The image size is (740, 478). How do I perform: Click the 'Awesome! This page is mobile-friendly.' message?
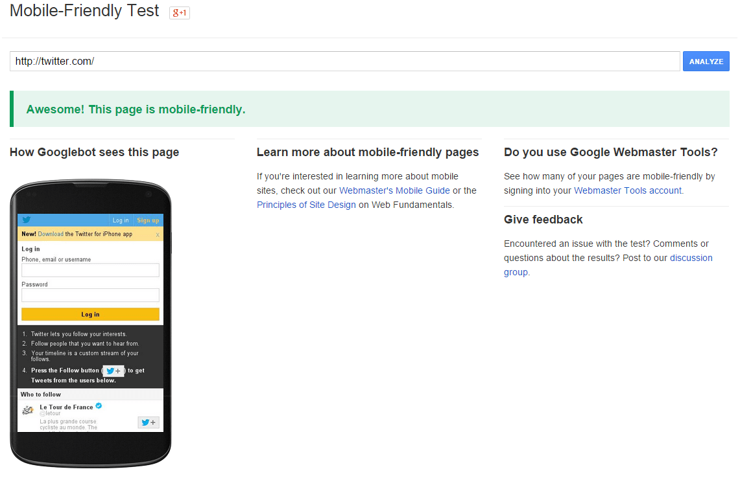pos(136,109)
